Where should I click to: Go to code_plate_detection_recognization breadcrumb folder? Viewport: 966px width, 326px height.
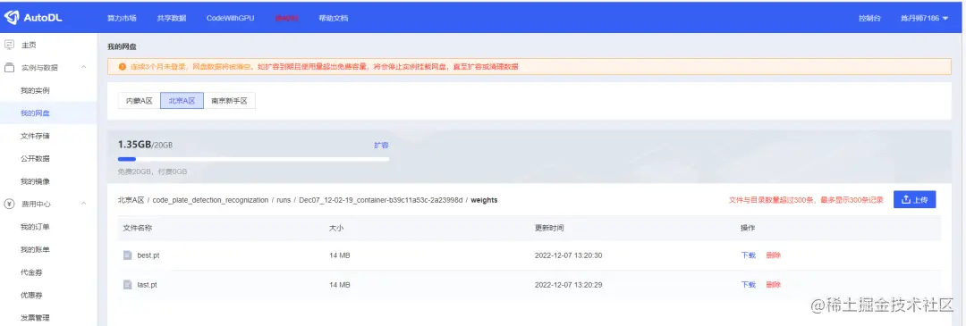[x=210, y=200]
